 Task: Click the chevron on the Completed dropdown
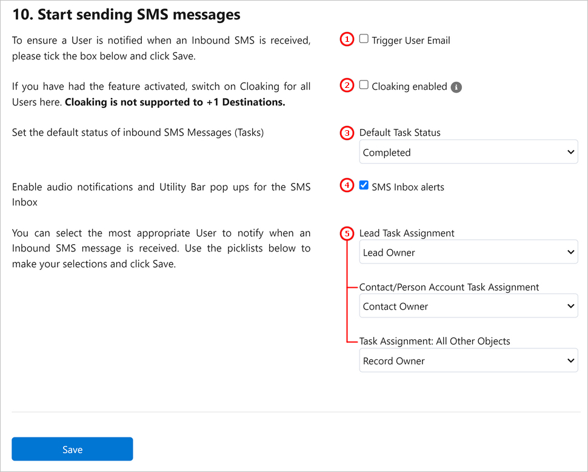[x=571, y=152]
